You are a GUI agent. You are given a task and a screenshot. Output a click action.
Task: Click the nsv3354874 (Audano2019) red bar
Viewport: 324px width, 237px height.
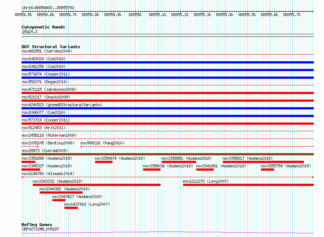104,162
